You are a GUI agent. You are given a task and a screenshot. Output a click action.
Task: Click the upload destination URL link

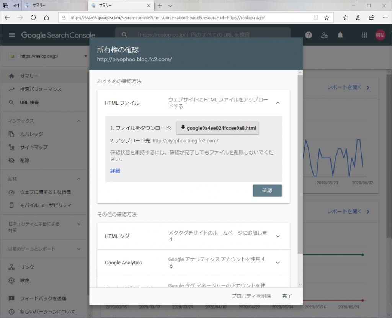point(186,141)
